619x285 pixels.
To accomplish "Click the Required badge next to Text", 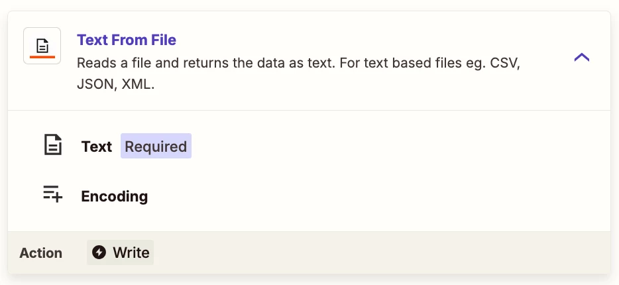I will (156, 146).
